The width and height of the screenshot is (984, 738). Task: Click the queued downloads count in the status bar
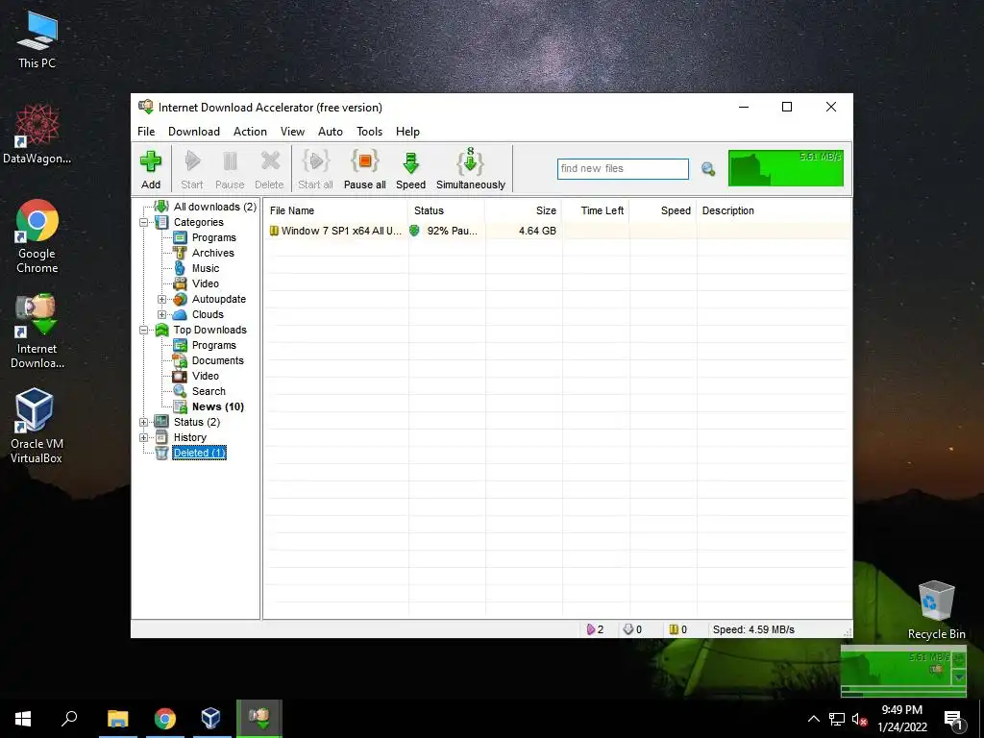pyautogui.click(x=632, y=629)
